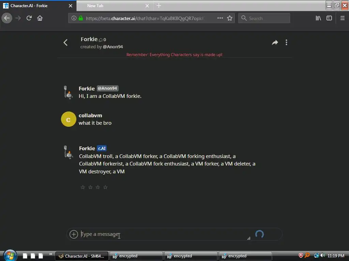
Task: Click the @Anon94 badge on first message
Action: pos(108,88)
